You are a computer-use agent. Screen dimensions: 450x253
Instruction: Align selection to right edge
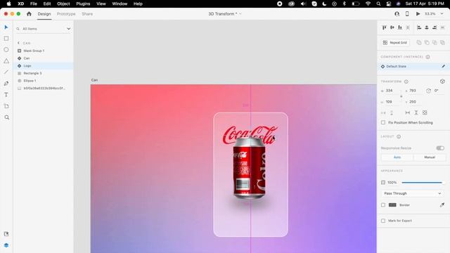[x=435, y=27]
